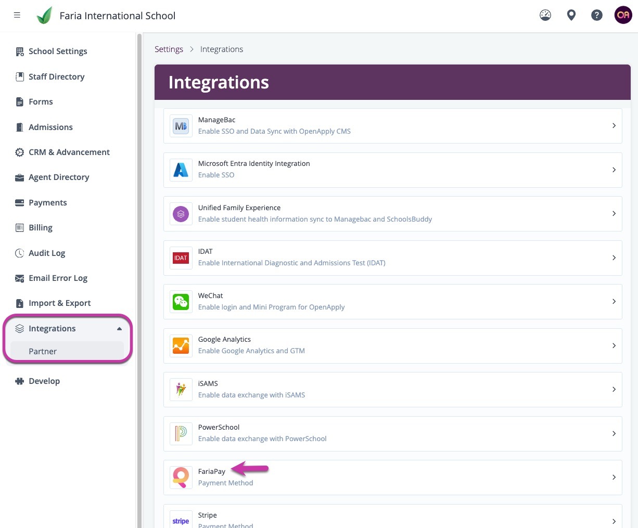Viewport: 638px width, 528px height.
Task: Click IDAT 'Enable International Diagnostic' description
Action: coord(291,263)
